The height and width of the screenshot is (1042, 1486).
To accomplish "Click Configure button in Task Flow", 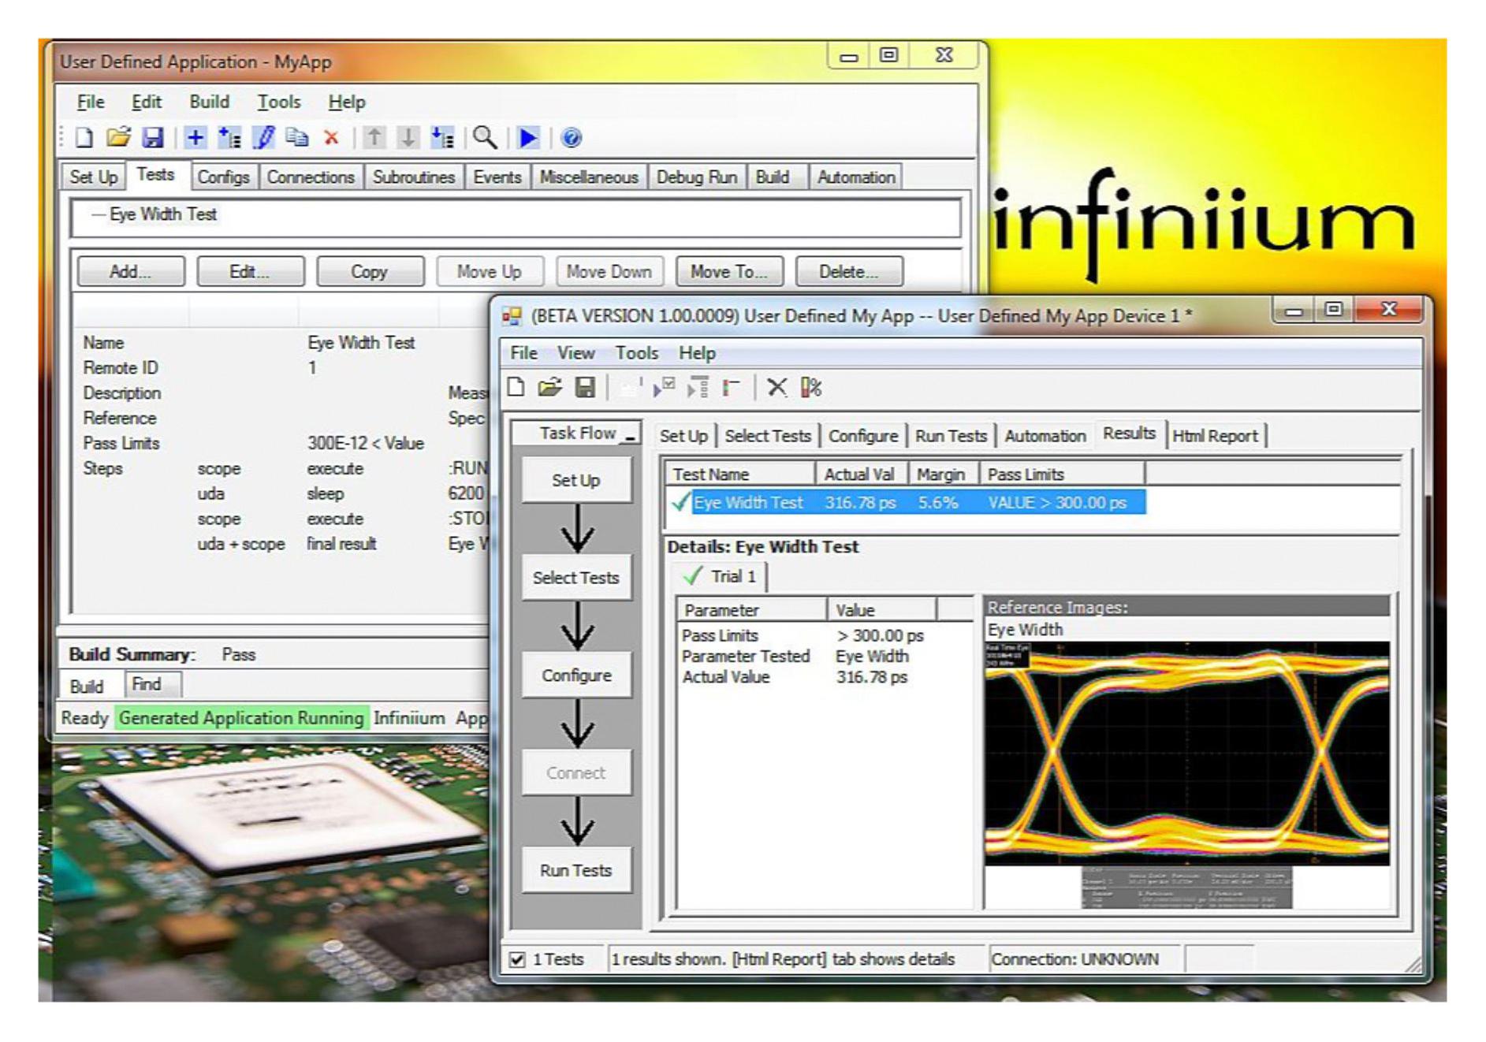I will click(576, 675).
